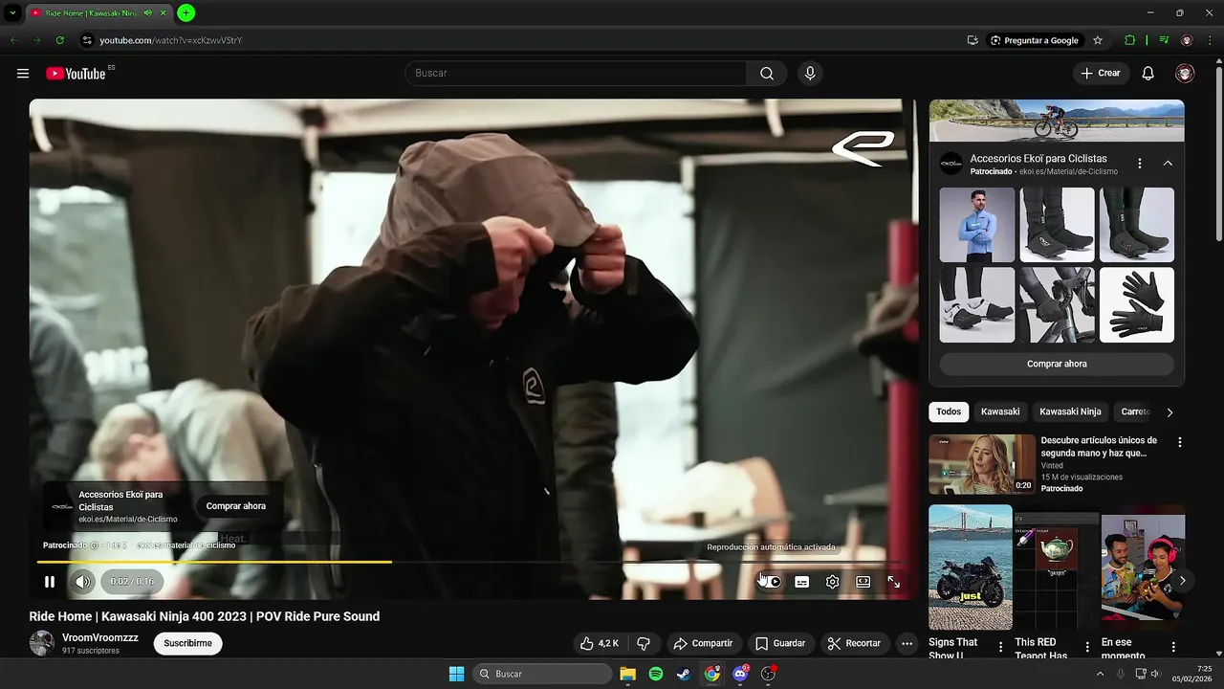The width and height of the screenshot is (1224, 689).
Task: Select the Kawasaki filter chip
Action: pos(1000,411)
